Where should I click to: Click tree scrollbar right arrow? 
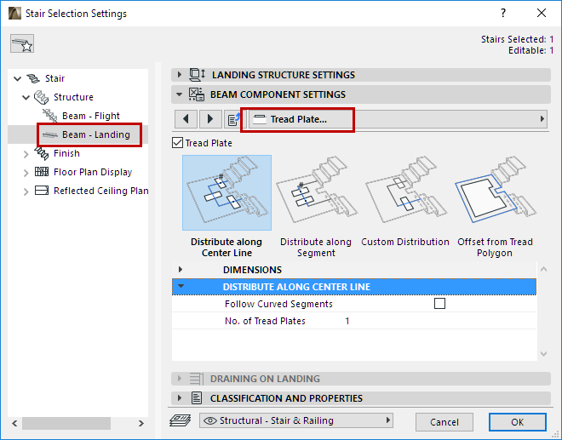tap(141, 424)
